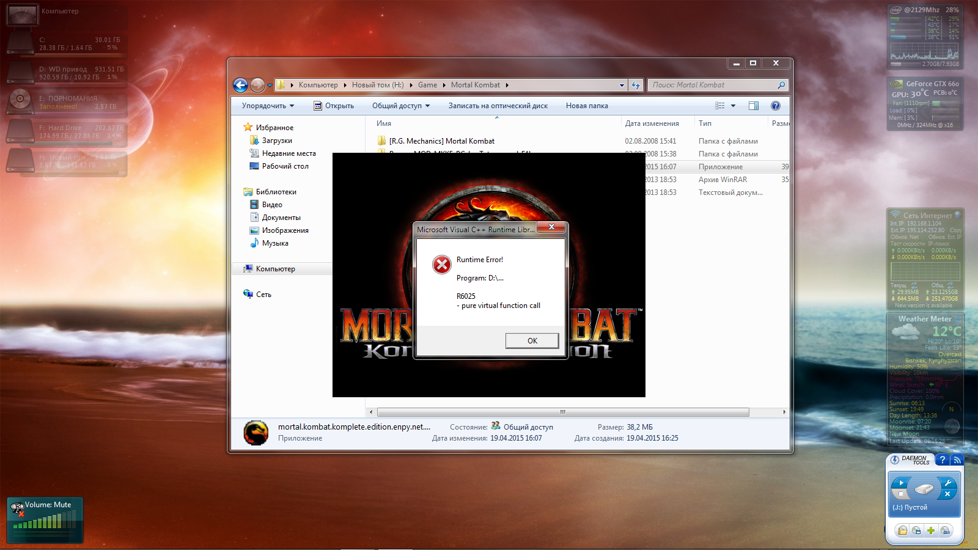Toggle the preview pane in Explorer

click(x=754, y=106)
